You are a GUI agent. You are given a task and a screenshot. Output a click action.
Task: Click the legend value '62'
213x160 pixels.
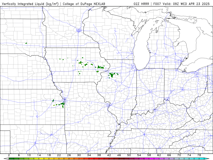click(159, 155)
